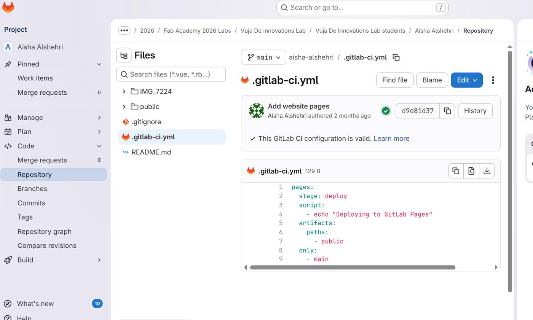Expand the Build menu section
533x320 pixels.
(99, 260)
